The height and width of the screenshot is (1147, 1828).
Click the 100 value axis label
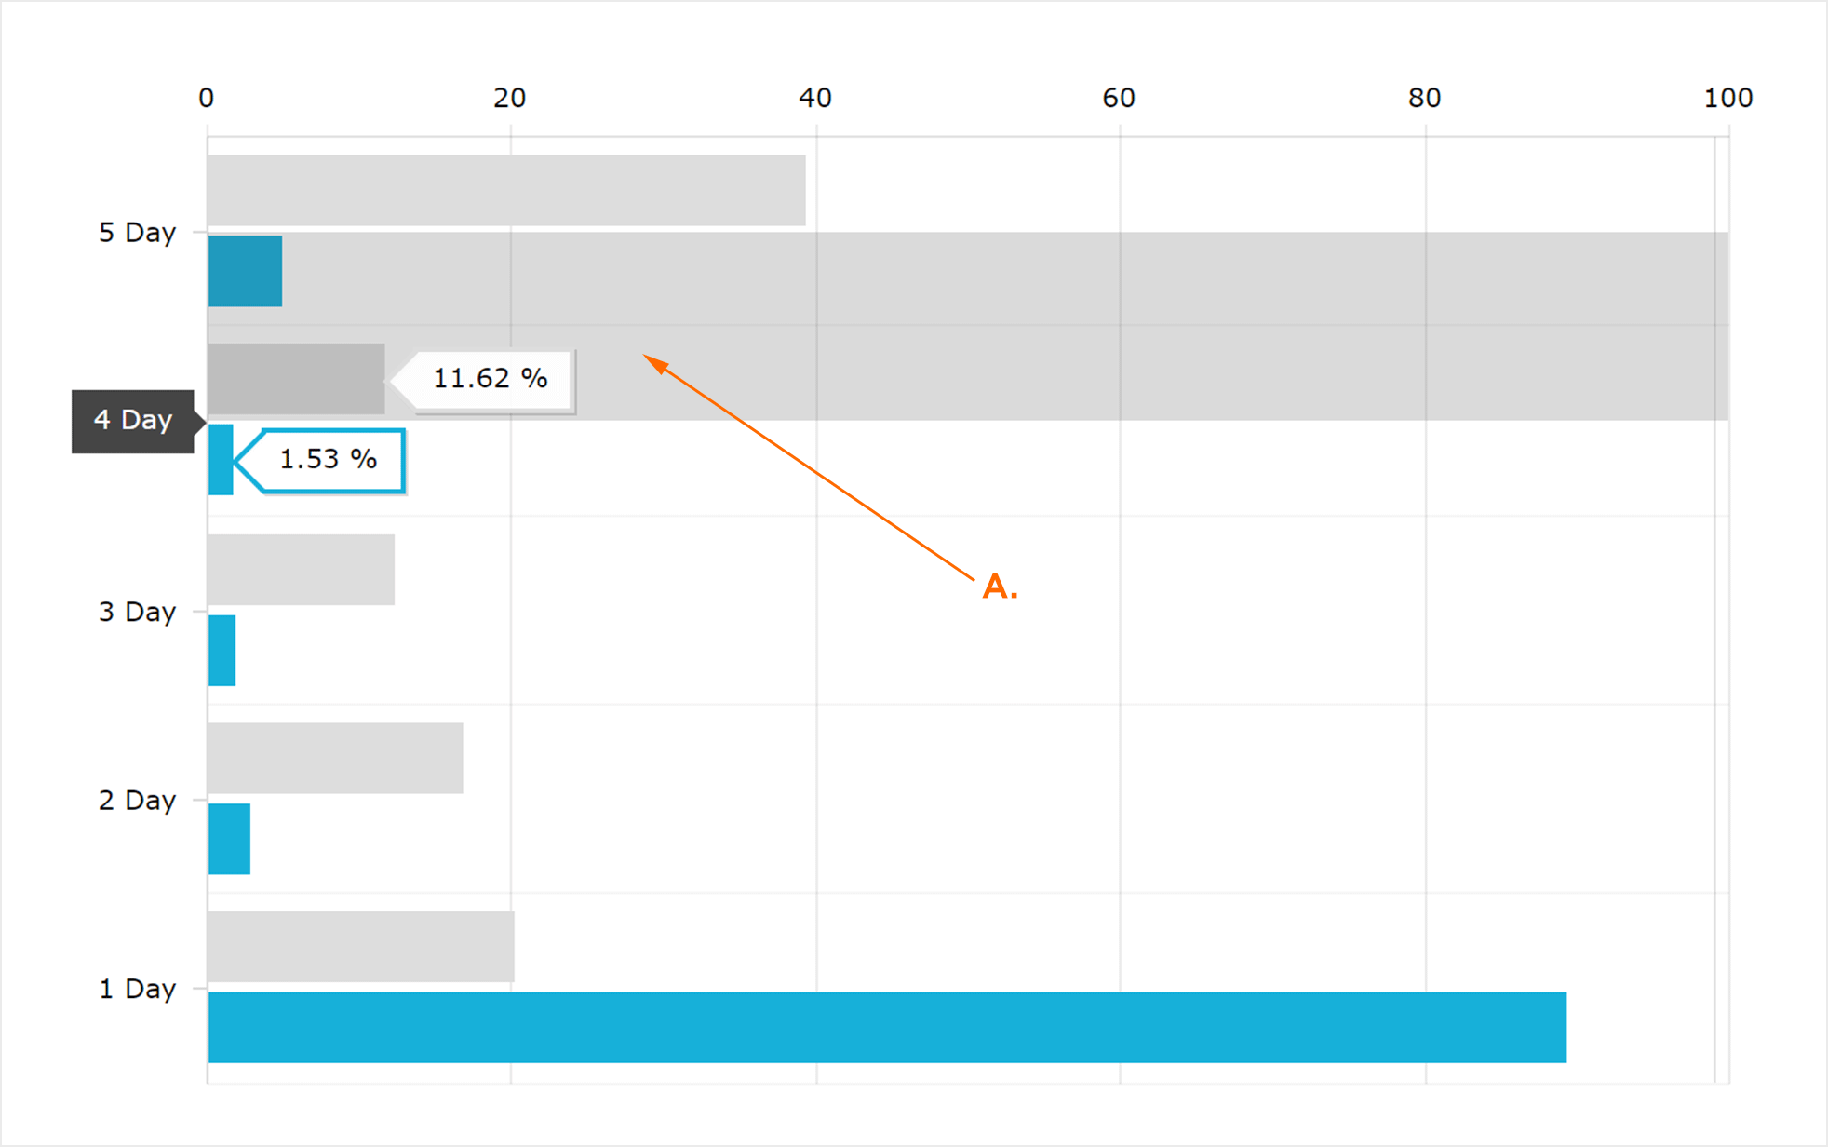pyautogui.click(x=1728, y=98)
